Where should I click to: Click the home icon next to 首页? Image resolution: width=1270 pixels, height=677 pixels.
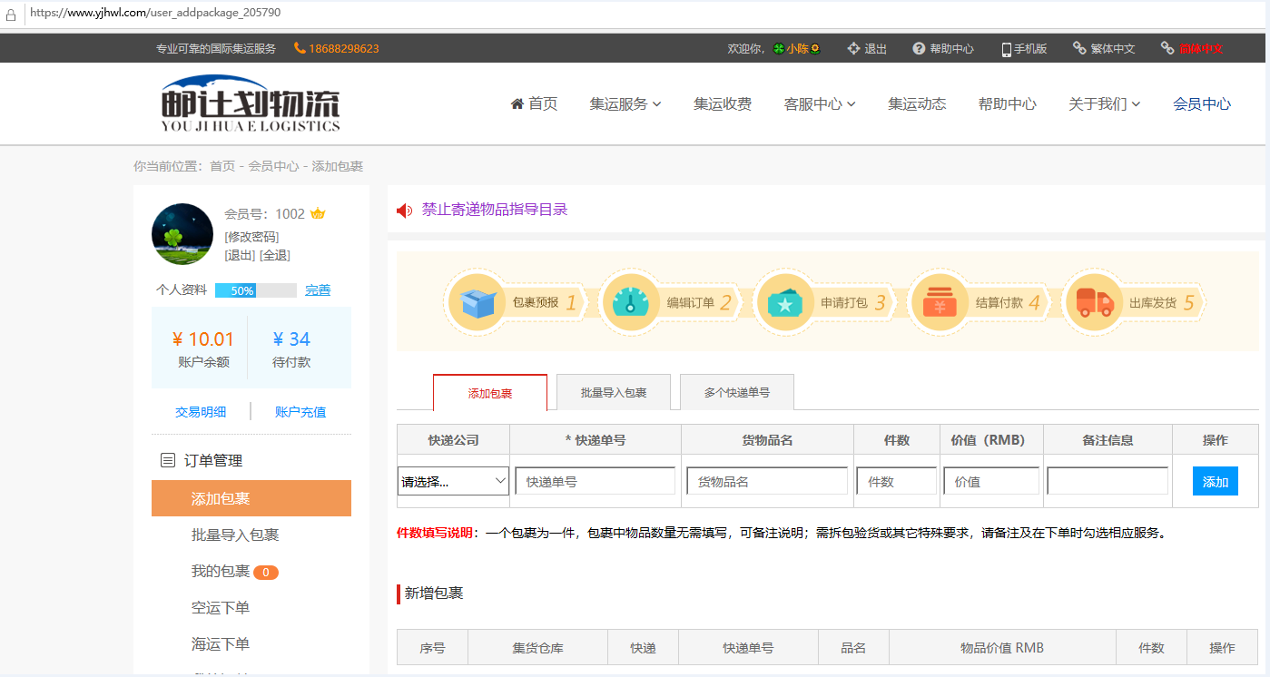pos(517,103)
